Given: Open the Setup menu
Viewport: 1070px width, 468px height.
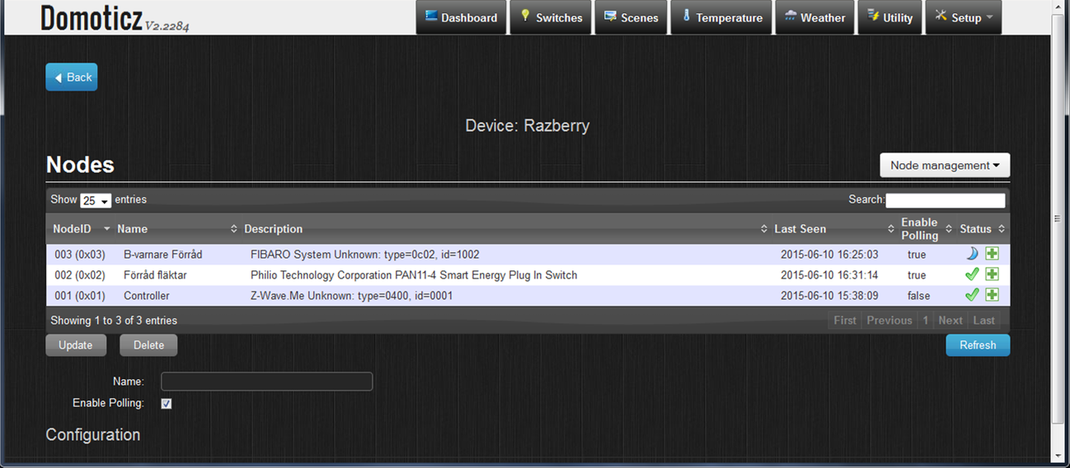Looking at the screenshot, I should pos(964,17).
